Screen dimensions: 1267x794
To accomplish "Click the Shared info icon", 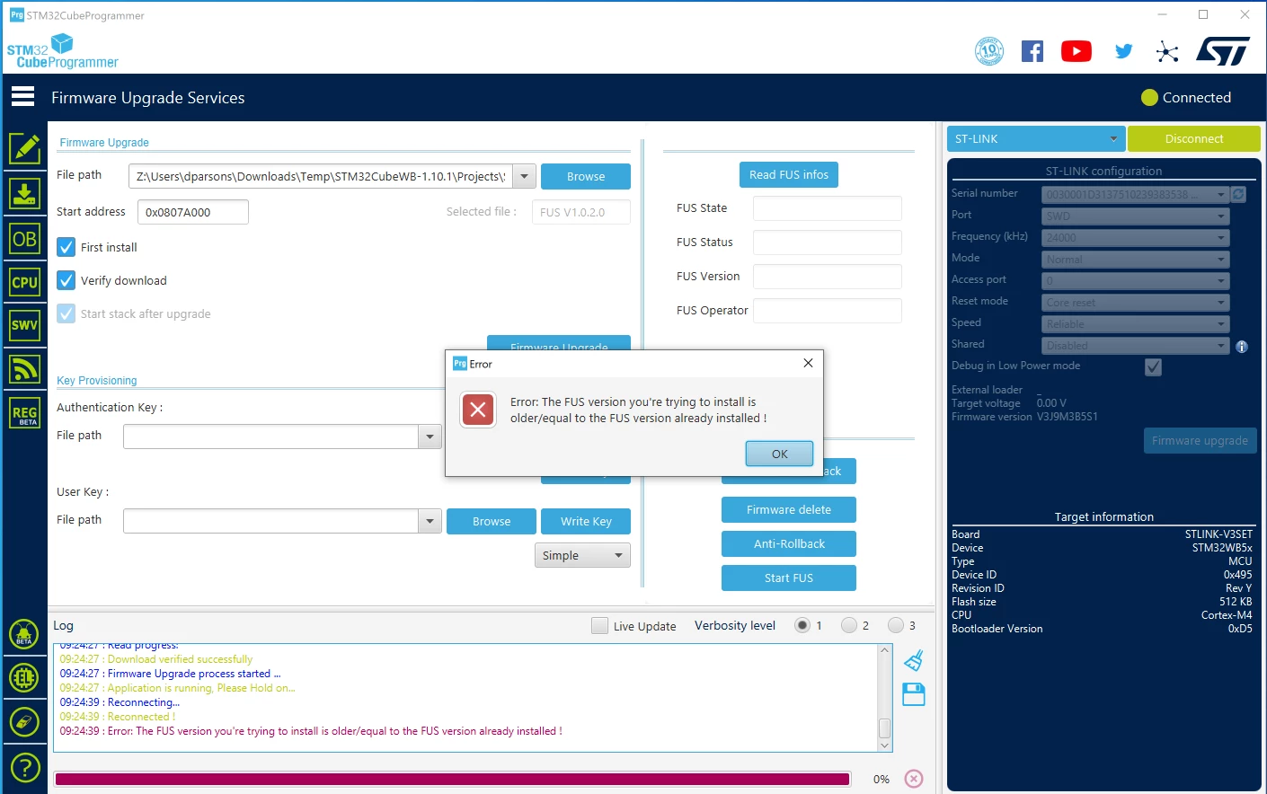I will (1242, 347).
